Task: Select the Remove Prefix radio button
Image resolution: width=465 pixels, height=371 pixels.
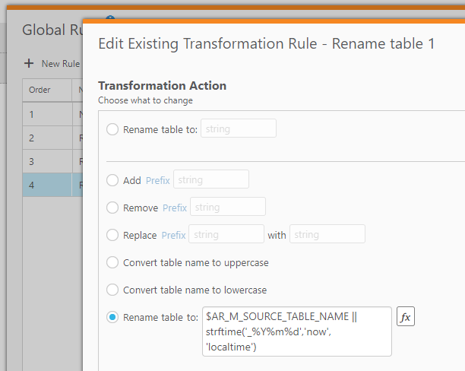Action: tap(112, 208)
